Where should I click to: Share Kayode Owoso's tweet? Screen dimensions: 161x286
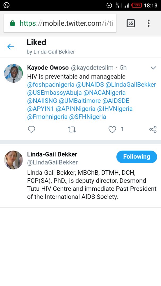pyautogui.click(x=153, y=129)
